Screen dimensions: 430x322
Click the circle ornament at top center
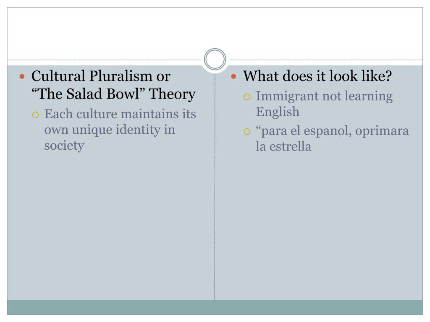click(215, 60)
